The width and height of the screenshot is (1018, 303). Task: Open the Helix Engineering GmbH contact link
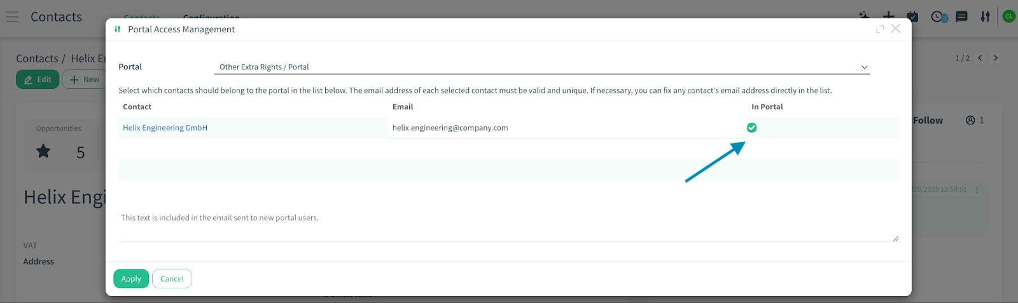click(165, 128)
